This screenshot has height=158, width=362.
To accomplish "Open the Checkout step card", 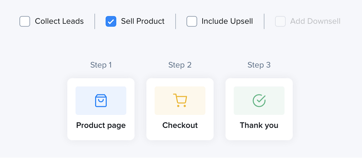I will [x=180, y=109].
